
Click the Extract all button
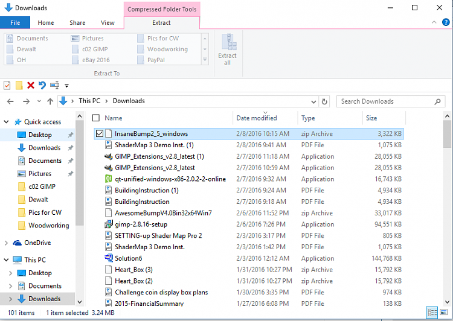[228, 49]
